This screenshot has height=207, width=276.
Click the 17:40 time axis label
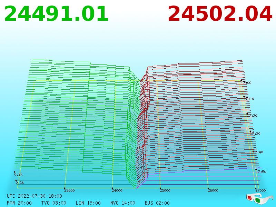coord(258,152)
